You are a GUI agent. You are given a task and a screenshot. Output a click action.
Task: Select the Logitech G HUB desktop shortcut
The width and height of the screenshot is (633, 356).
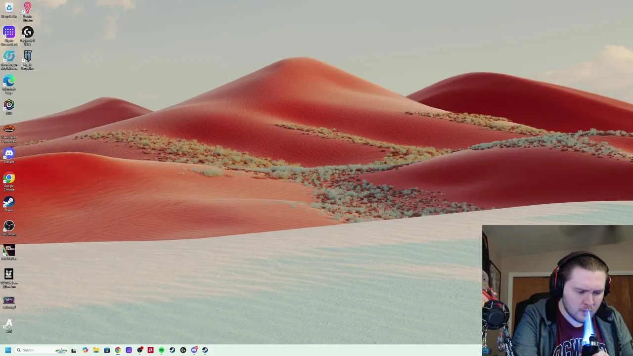pyautogui.click(x=27, y=36)
